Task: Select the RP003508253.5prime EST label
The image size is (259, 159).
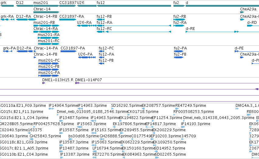Action: pyautogui.click(x=194, y=112)
